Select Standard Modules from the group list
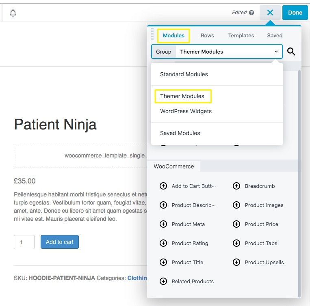 (184, 74)
